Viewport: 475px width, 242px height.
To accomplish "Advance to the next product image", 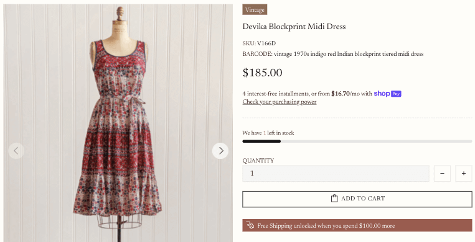I will (220, 150).
